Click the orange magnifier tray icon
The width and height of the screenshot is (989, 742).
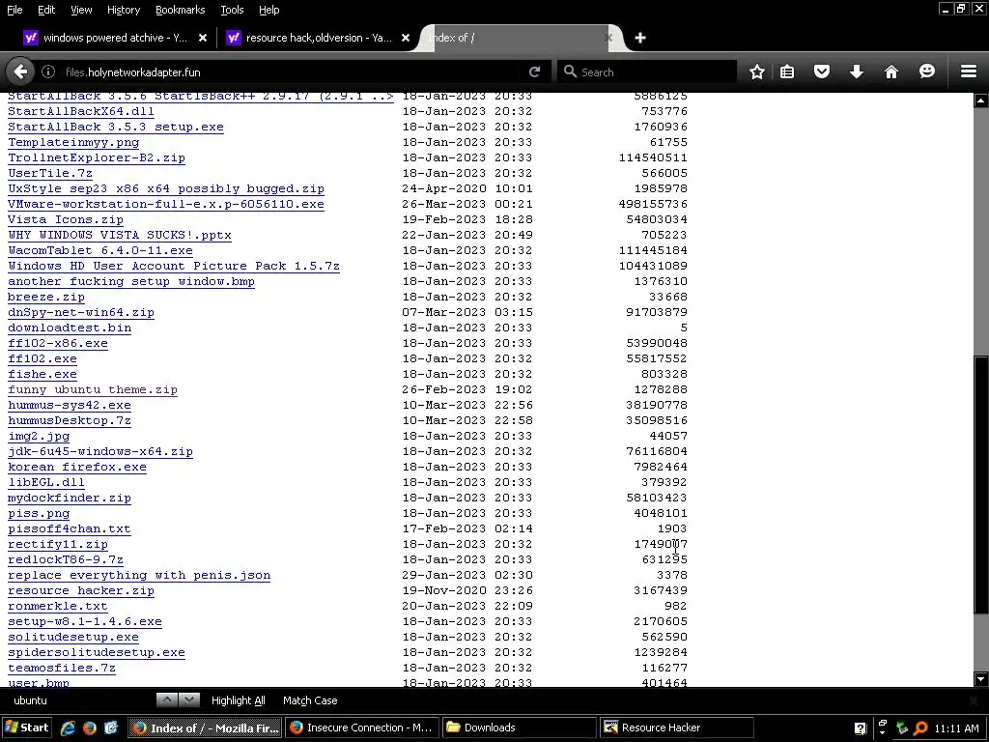pos(920,728)
